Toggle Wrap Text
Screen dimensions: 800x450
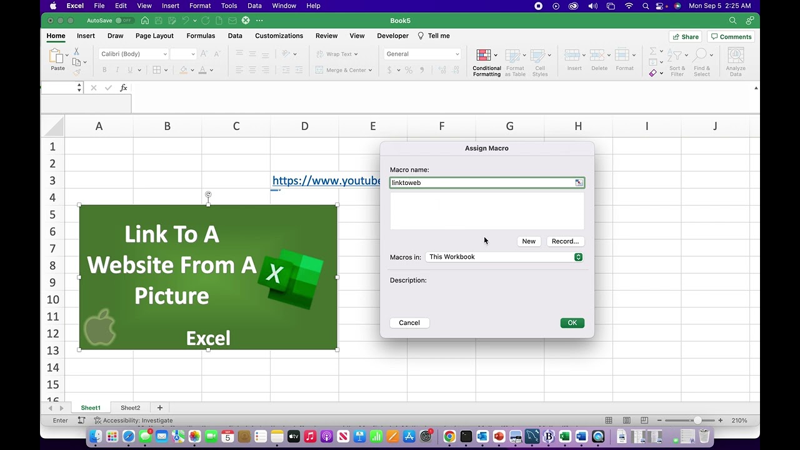[x=334, y=54]
